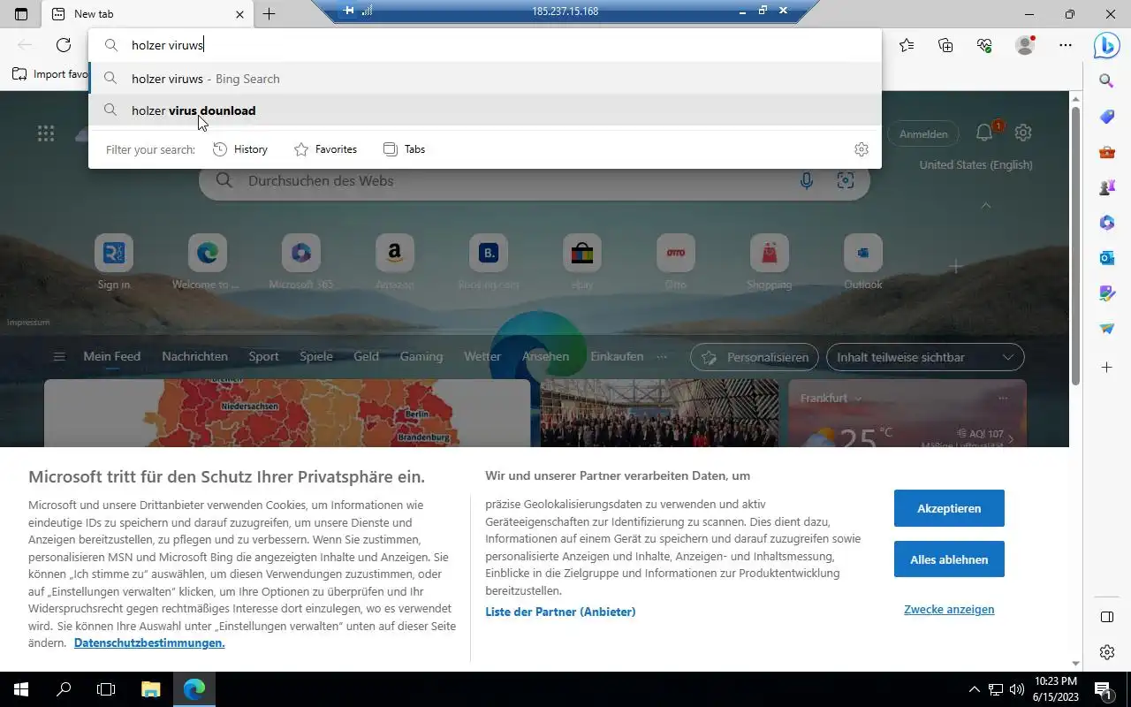
Task: Open the Spiele feed tab
Action: (316, 357)
